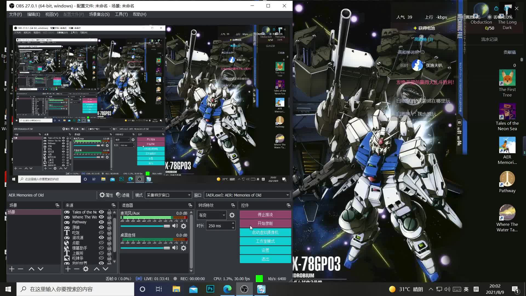Image resolution: width=526 pixels, height=296 pixels.
Task: Move the selected source down
Action: pyautogui.click(x=105, y=269)
